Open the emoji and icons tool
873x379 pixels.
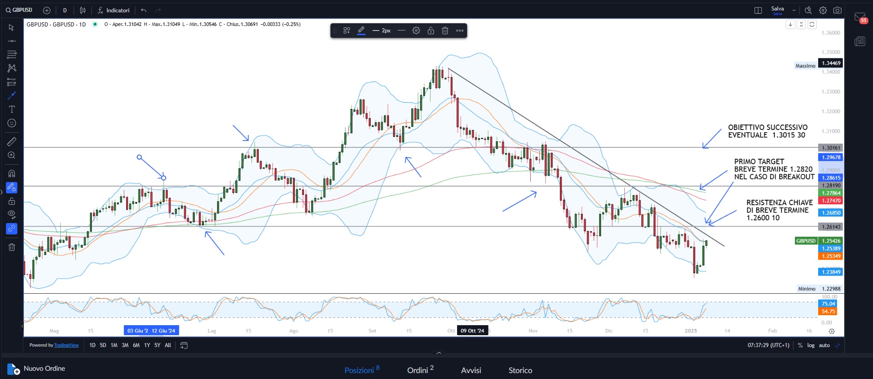click(x=11, y=123)
